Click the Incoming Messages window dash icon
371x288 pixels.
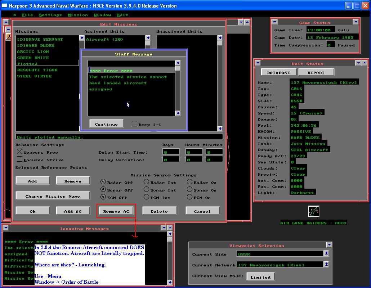pyautogui.click(x=6, y=228)
